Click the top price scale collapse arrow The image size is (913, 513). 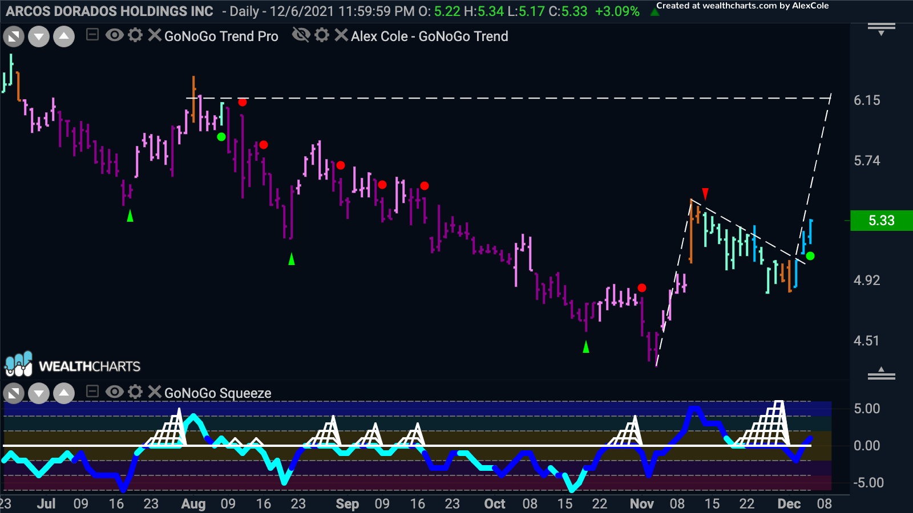coord(882,30)
